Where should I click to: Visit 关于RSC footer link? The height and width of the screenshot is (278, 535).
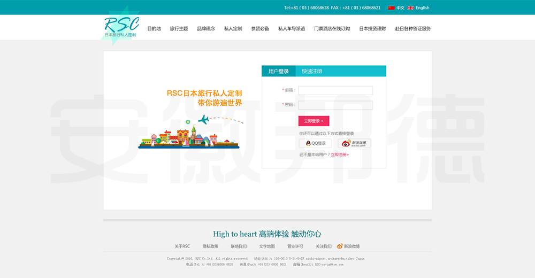pyautogui.click(x=182, y=246)
